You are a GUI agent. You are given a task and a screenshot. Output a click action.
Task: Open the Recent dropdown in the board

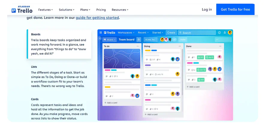(143, 33)
